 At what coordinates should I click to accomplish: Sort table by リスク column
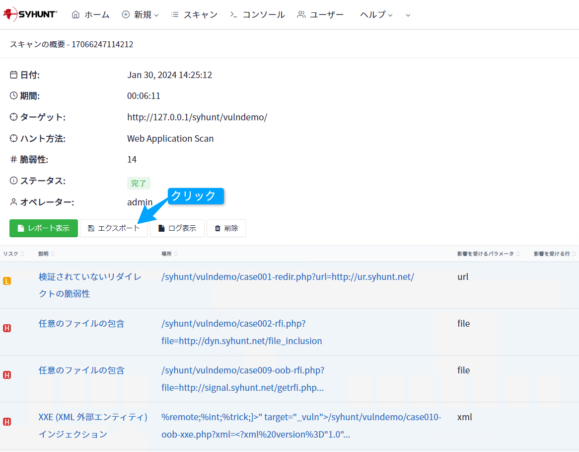[14, 254]
